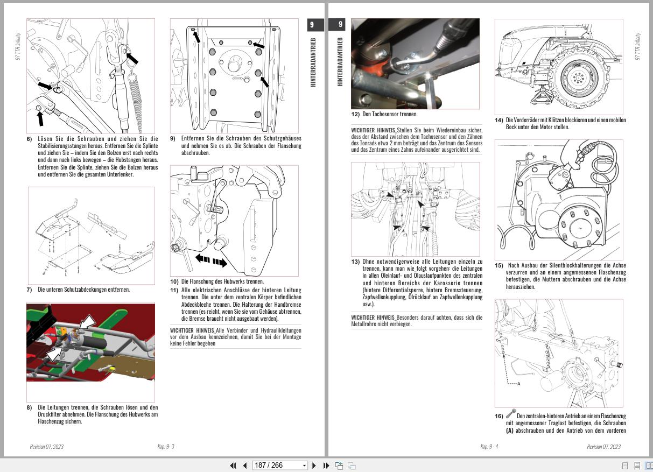Click the 'WICHTIGER HINWEIS_Besonders darauf achten' note

click(x=417, y=321)
